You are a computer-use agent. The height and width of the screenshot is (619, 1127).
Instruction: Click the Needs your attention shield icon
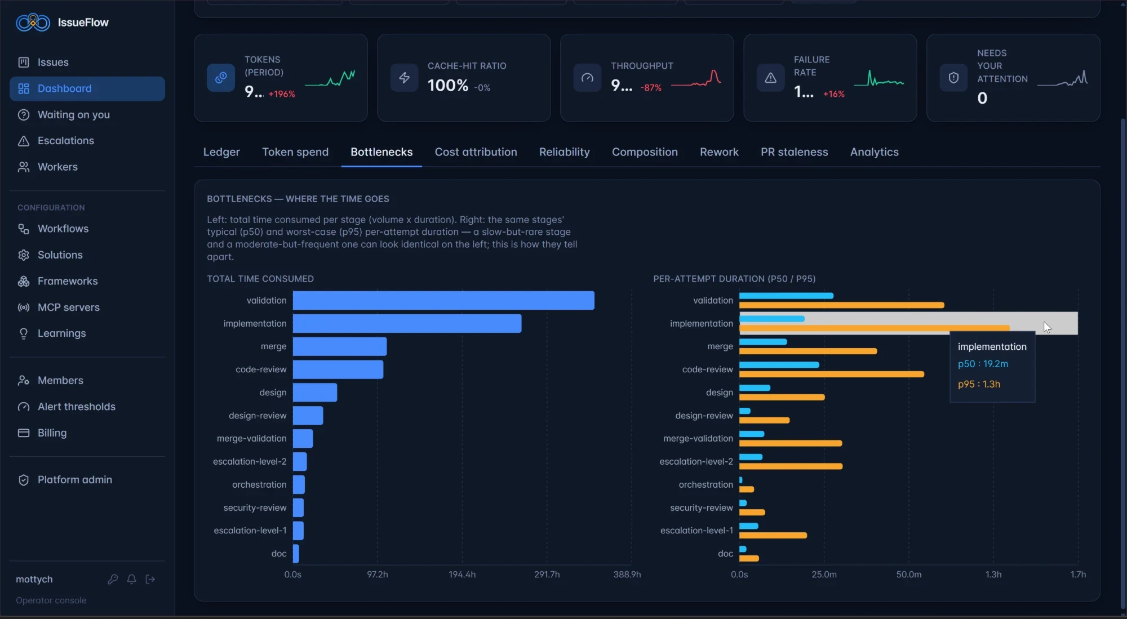click(x=953, y=78)
